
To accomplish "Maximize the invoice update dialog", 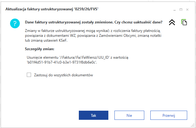I will [x=181, y=10].
